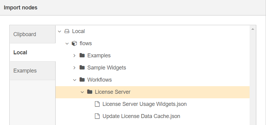The width and height of the screenshot is (266, 125).
Task: Collapse the Workflows folder chevron
Action: pyautogui.click(x=75, y=80)
